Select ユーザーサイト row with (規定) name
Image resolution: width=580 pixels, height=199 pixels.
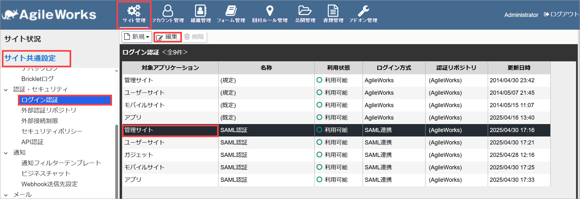336,93
